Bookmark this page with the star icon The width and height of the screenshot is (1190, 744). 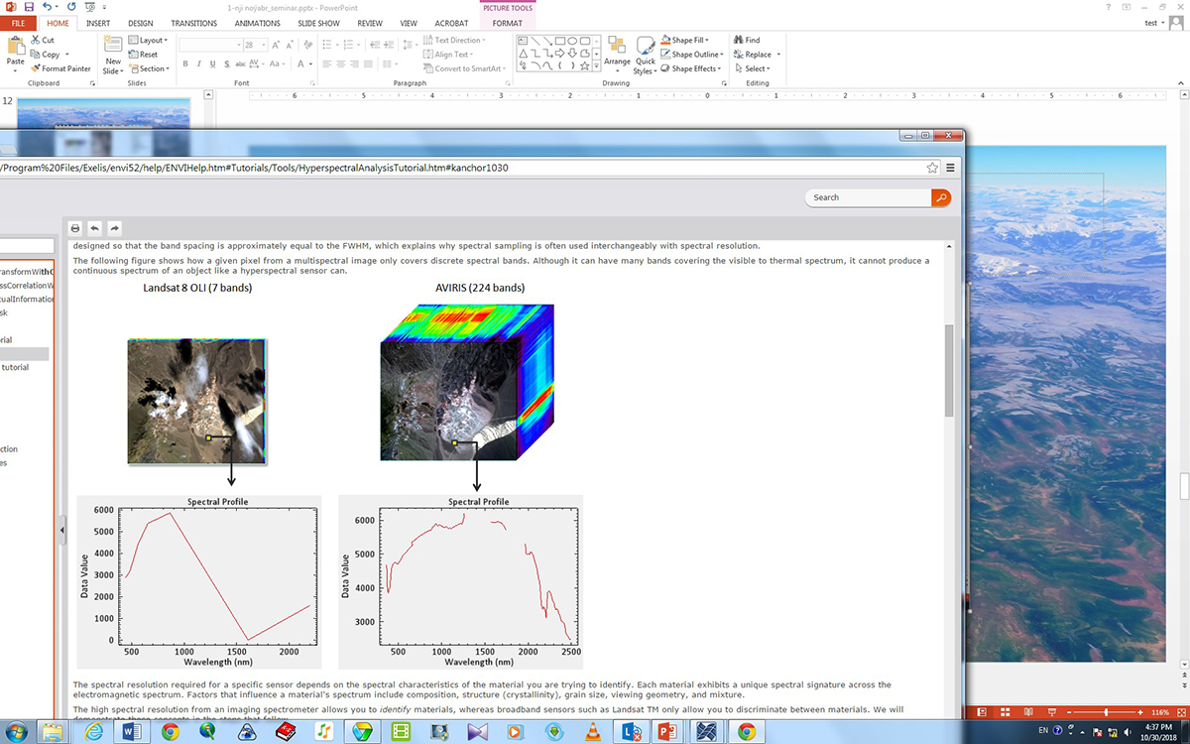click(933, 168)
